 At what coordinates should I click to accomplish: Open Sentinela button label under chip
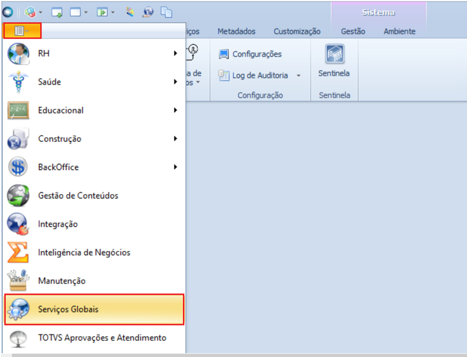point(334,73)
